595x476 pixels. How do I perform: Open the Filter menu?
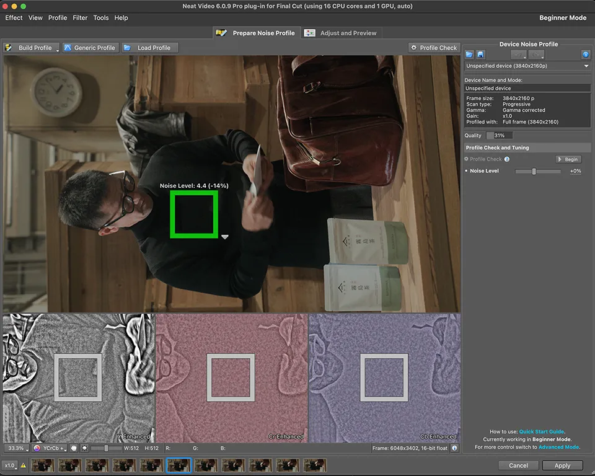[80, 18]
